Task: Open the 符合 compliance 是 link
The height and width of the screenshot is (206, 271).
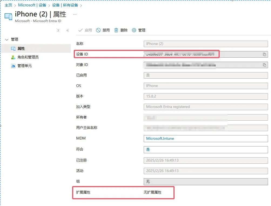Action: pyautogui.click(x=148, y=150)
